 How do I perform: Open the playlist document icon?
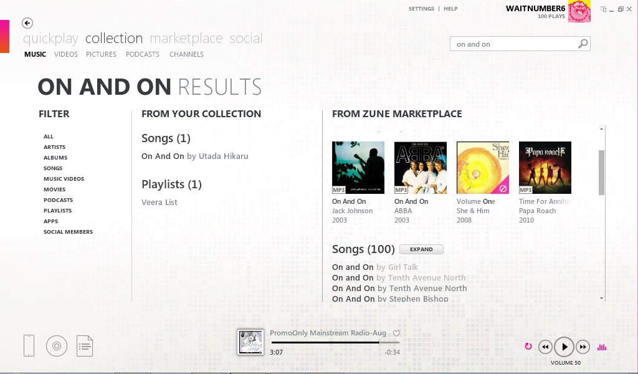[x=85, y=346]
